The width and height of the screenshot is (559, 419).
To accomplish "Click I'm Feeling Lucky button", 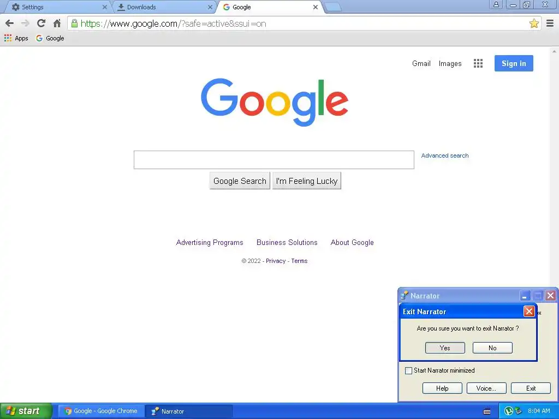I will point(307,181).
